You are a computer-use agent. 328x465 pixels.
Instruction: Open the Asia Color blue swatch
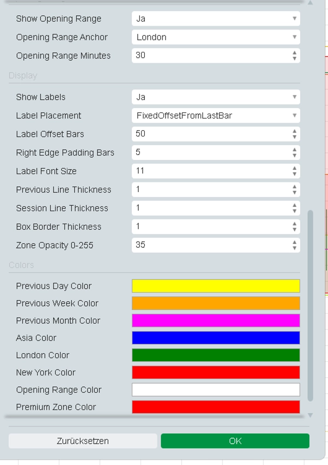coord(216,338)
